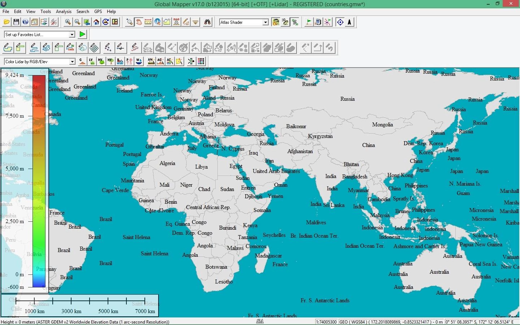Click the Home full-view icon

tap(96, 22)
